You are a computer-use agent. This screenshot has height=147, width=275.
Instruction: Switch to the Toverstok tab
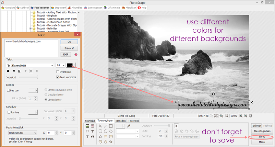click(133, 121)
